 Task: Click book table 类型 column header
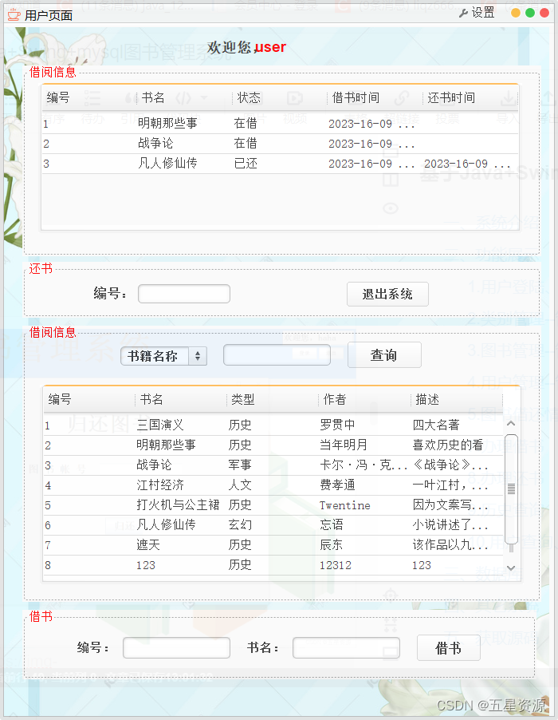[273, 399]
